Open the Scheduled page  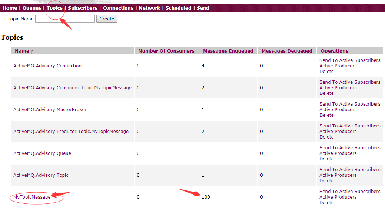pos(178,8)
